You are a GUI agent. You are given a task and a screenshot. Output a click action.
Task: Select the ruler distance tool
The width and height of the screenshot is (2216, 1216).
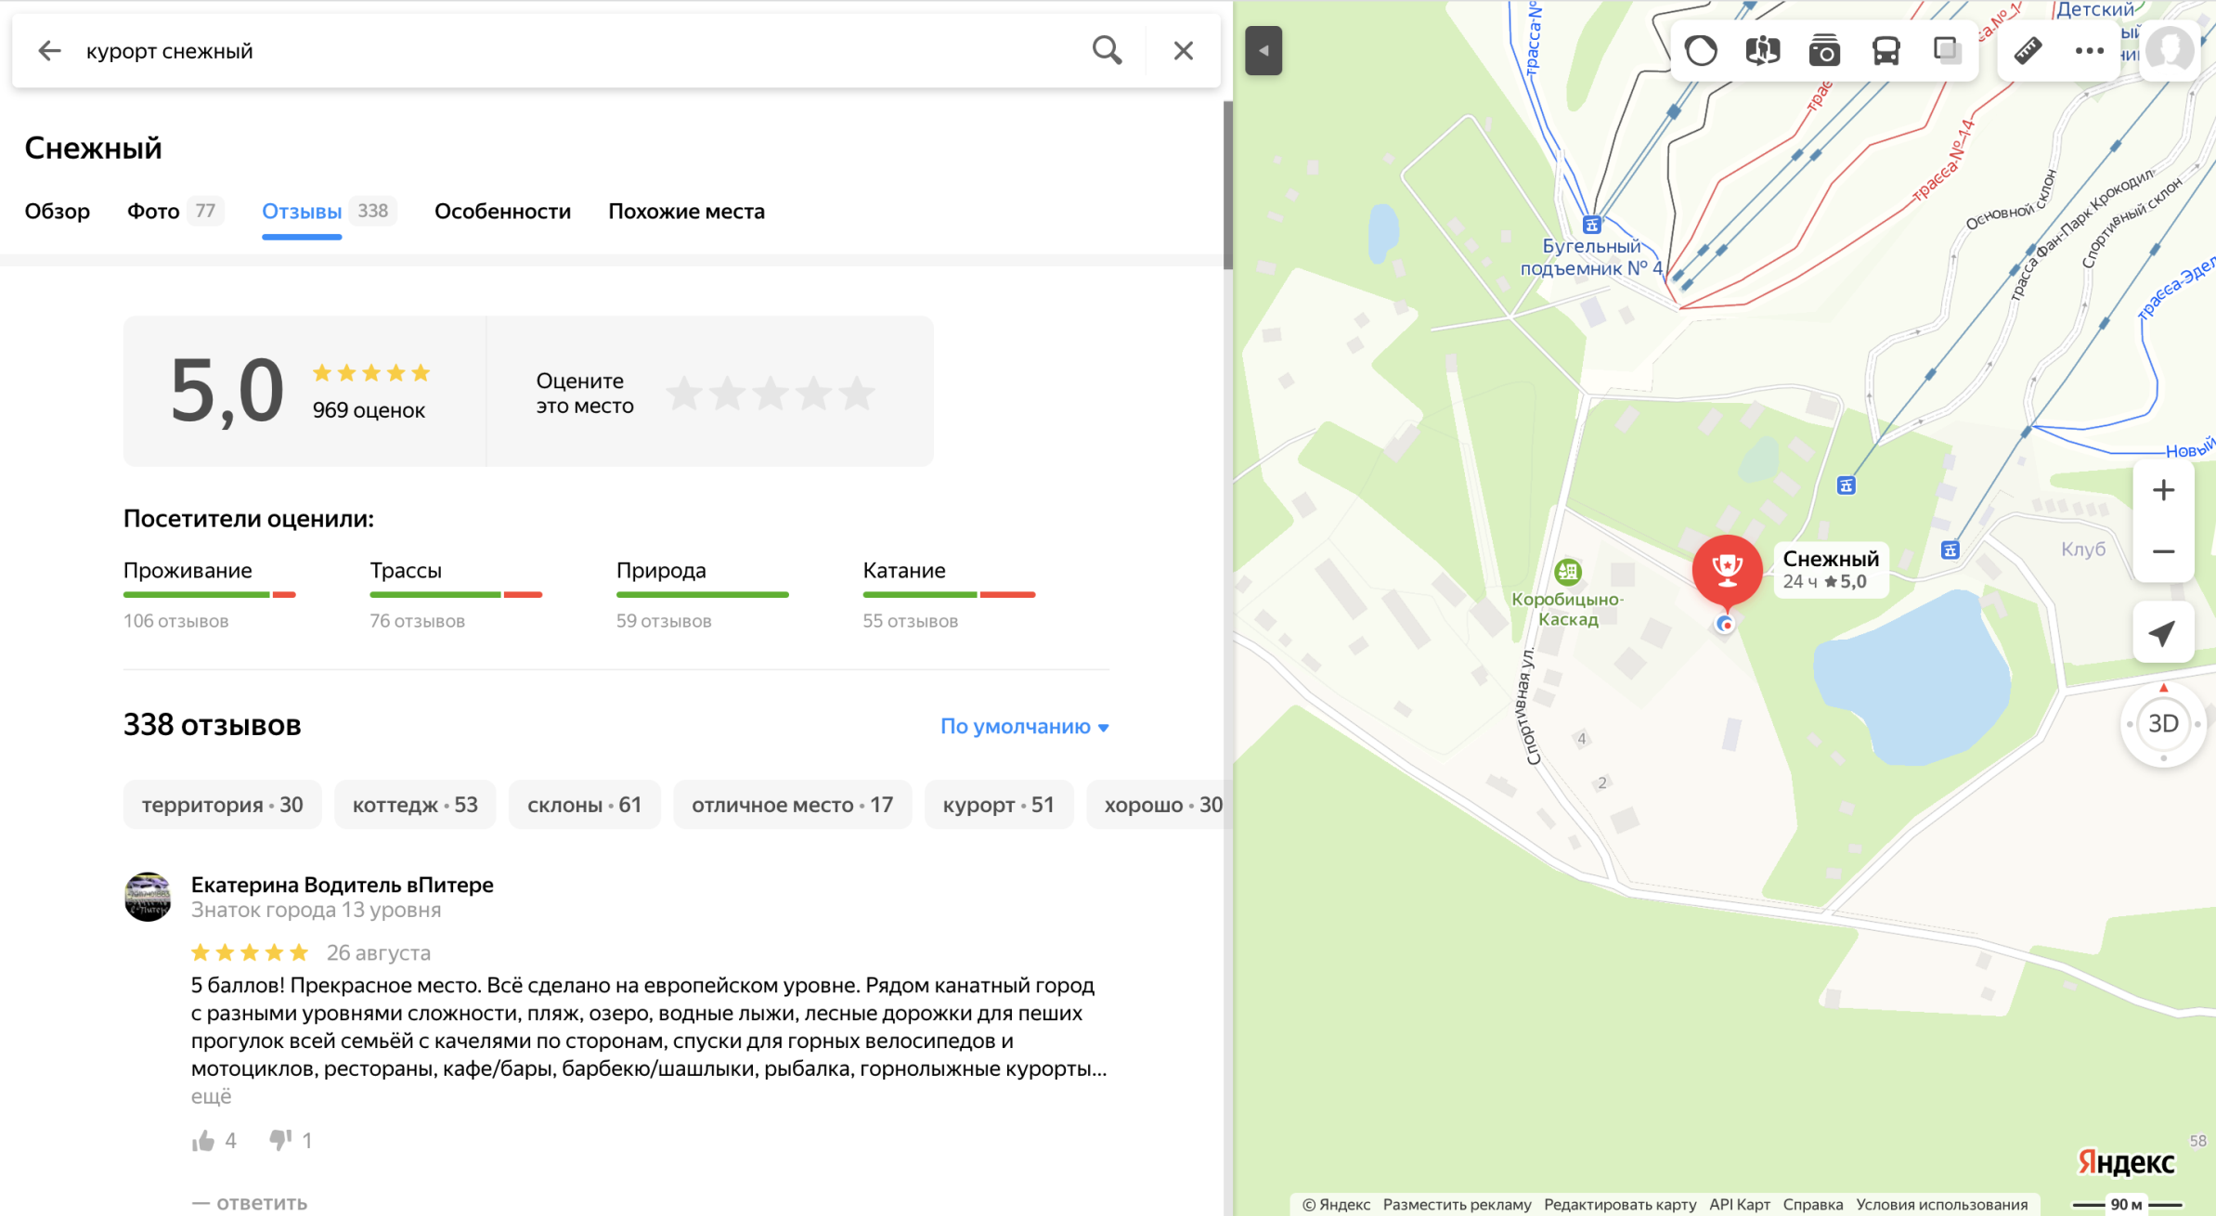2028,50
